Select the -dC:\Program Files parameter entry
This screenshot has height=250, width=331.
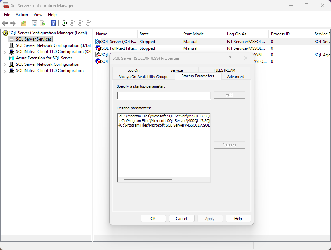164,116
